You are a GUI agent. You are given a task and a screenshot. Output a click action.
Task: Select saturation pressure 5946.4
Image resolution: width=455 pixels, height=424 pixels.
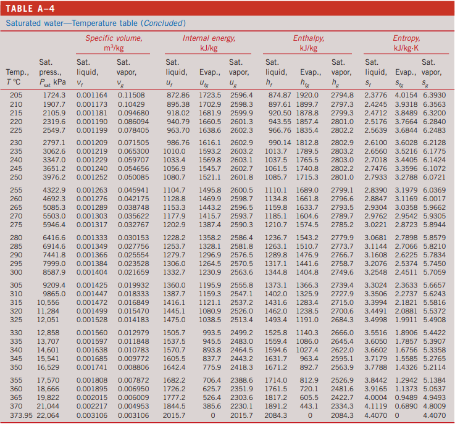[54, 225]
